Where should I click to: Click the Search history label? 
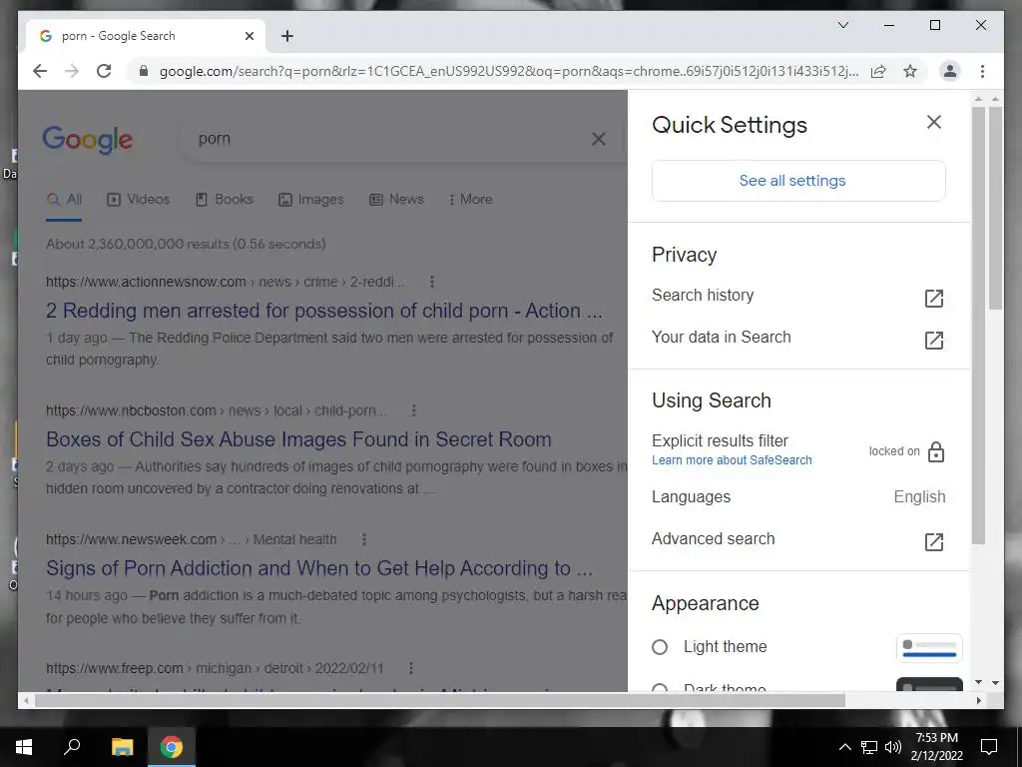[703, 295]
